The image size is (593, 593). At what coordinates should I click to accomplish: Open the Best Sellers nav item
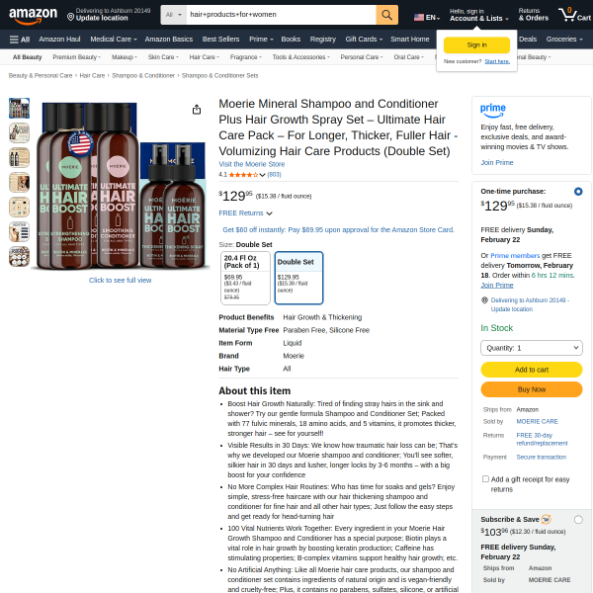pyautogui.click(x=220, y=40)
